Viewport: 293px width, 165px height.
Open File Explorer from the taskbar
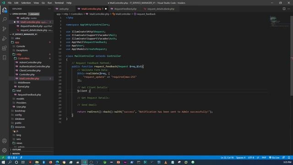(37, 162)
